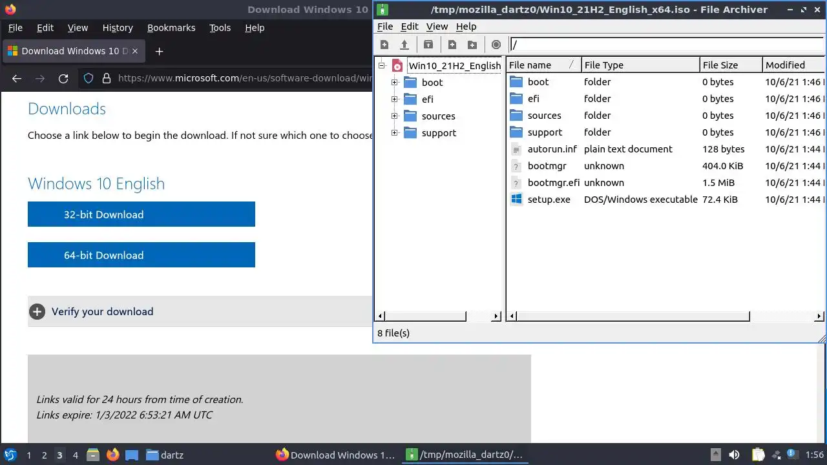Click the site padlock security icon
This screenshot has height=465, width=827.
click(x=105, y=78)
